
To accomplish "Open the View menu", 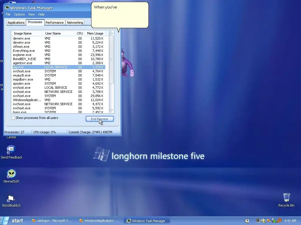I will point(31,14).
